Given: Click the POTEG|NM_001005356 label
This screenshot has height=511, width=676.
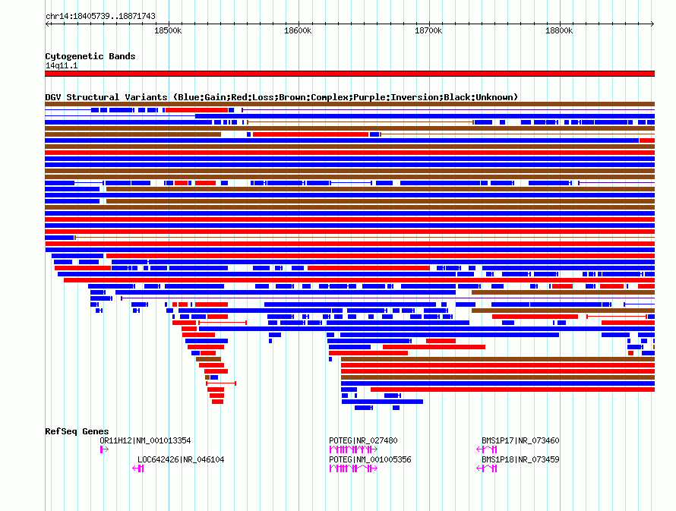Looking at the screenshot, I should [x=371, y=459].
